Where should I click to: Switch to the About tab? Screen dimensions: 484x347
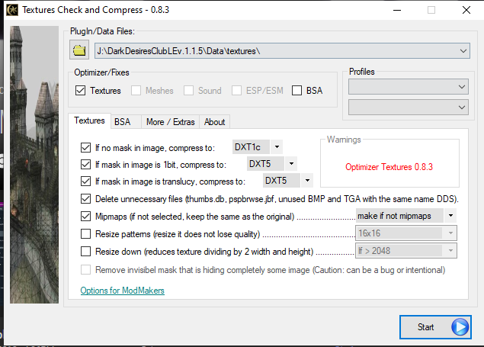pyautogui.click(x=214, y=122)
